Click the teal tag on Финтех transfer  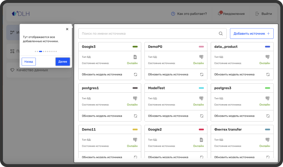(x=267, y=129)
